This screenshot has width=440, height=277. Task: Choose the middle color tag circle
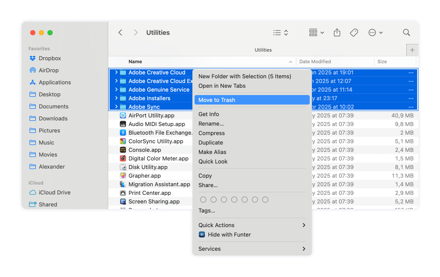point(234,200)
